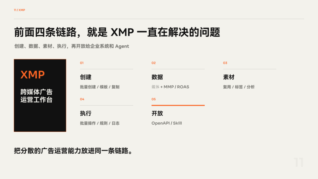Image resolution: width=318 pixels, height=179 pixels.
Task: Click the orange XMP logo text
Action: [33, 74]
